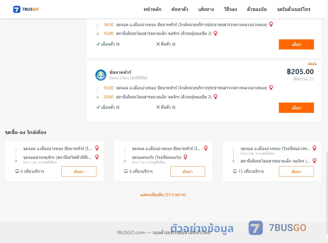Click ค้นหา for จุดจอดหอวัง route
The width and height of the screenshot is (328, 243).
188,171
